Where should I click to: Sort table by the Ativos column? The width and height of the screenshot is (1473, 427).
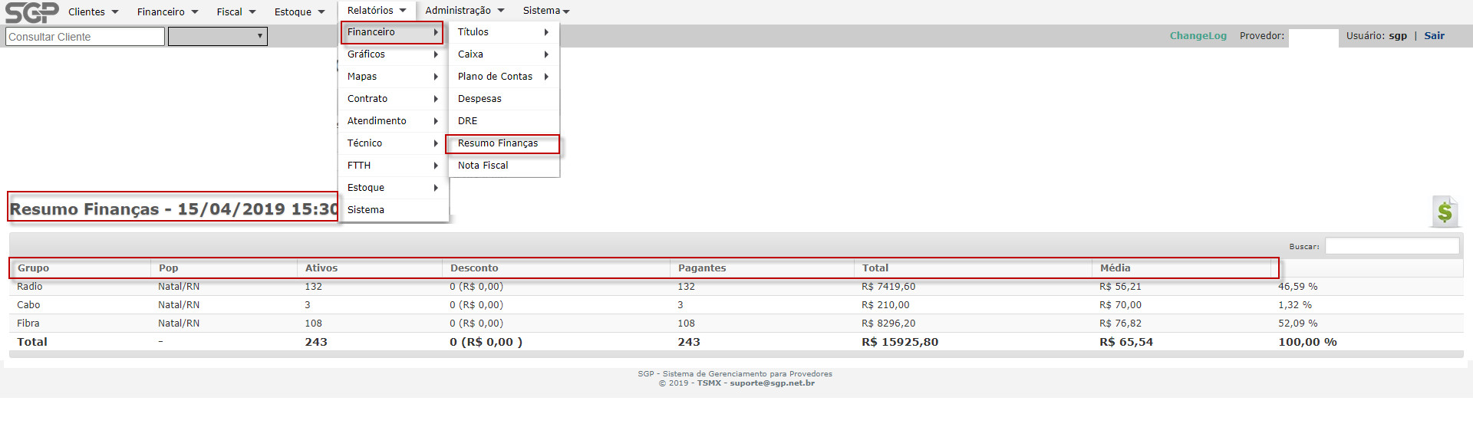(x=321, y=268)
